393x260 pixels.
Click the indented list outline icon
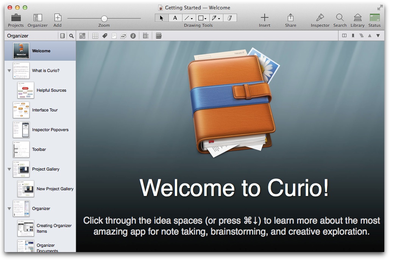pos(362,36)
